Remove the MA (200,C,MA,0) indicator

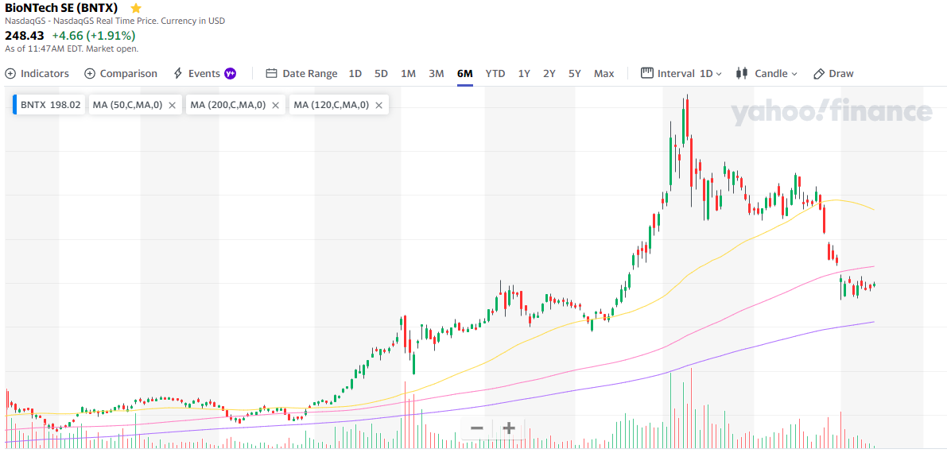(x=275, y=105)
